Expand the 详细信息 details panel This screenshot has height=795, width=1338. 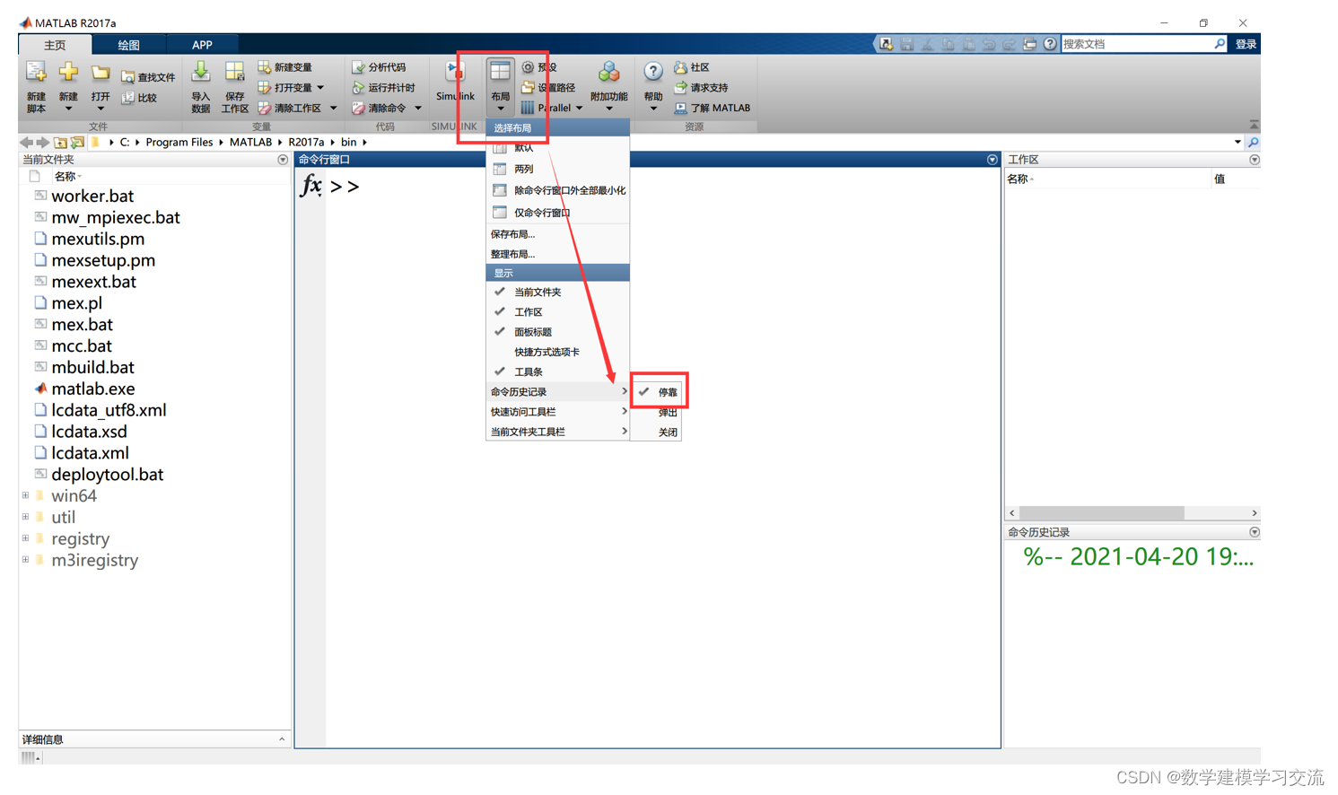click(x=282, y=739)
